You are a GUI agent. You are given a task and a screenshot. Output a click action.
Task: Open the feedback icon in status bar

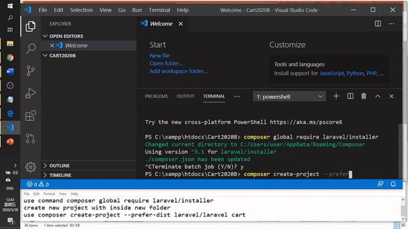tap(380, 184)
